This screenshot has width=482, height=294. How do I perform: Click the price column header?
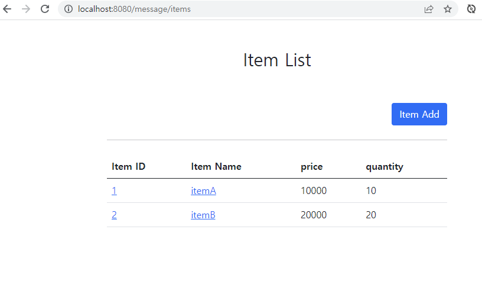click(x=312, y=167)
